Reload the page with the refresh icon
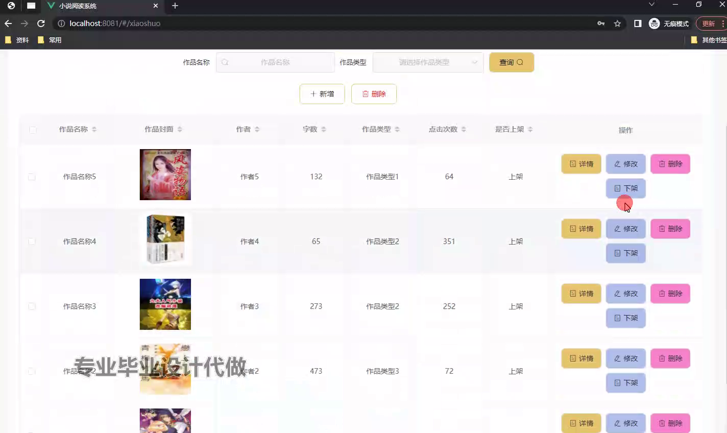 tap(41, 23)
